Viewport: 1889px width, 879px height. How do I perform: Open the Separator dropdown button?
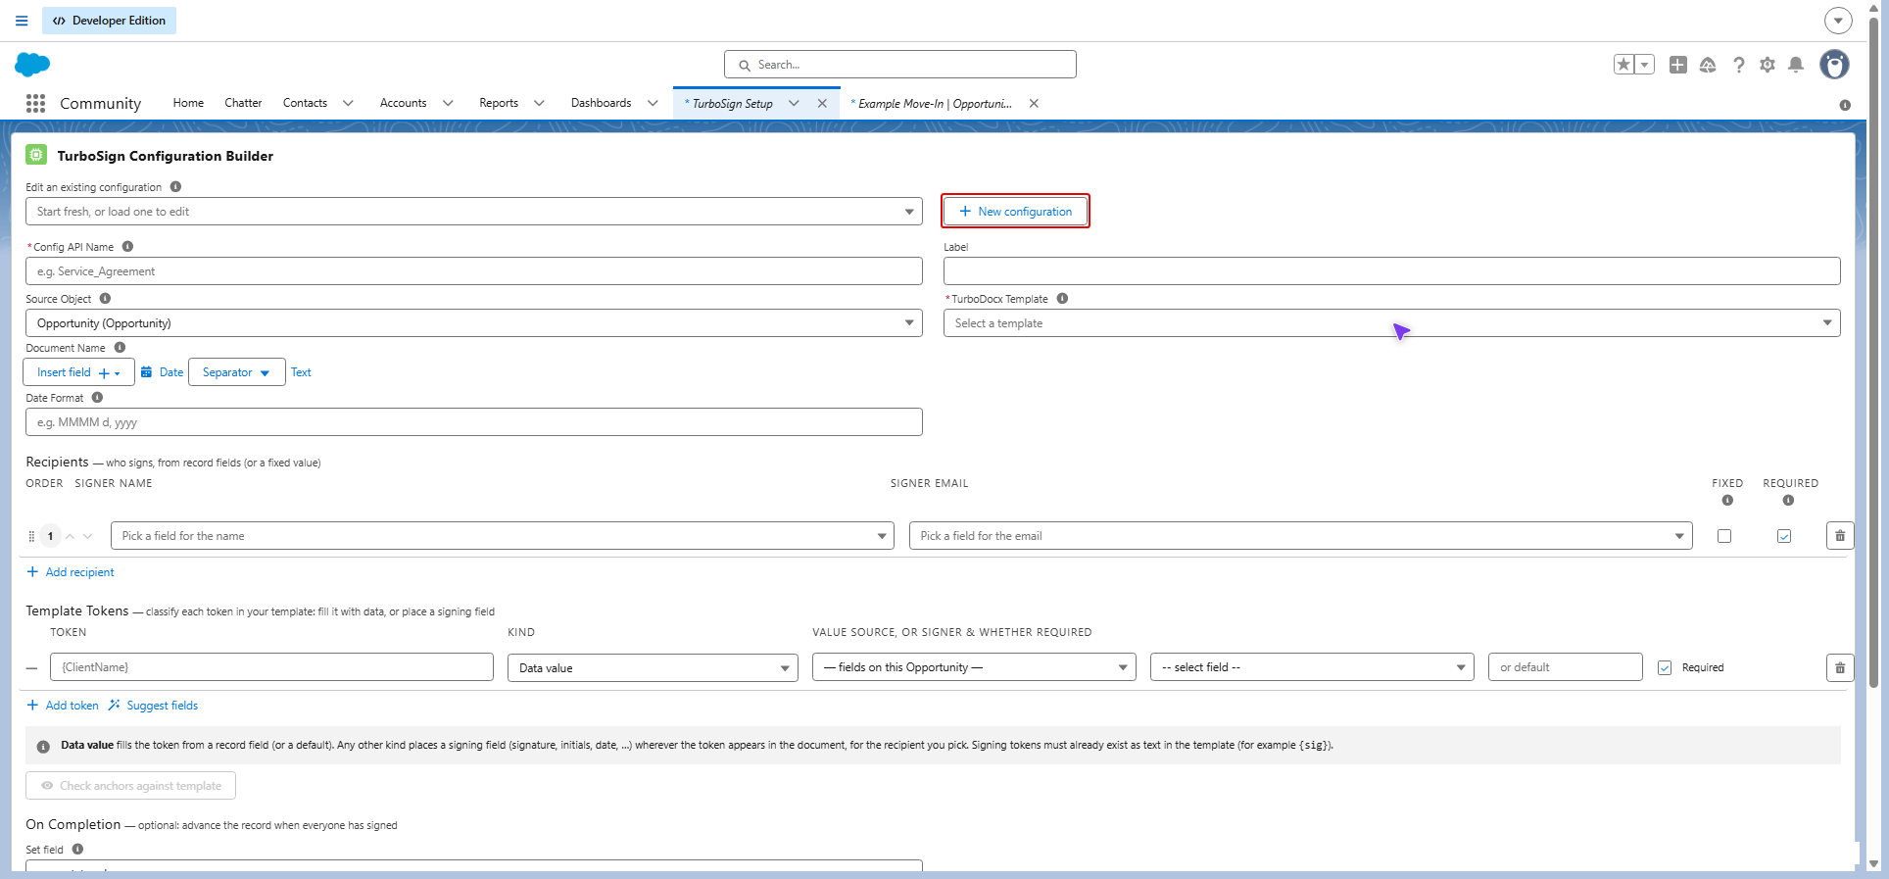click(236, 372)
